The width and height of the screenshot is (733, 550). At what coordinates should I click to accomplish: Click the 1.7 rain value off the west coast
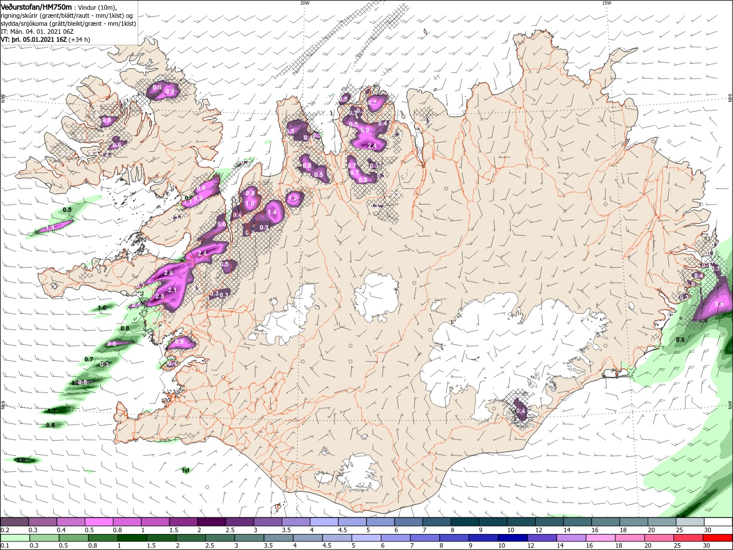point(52,411)
